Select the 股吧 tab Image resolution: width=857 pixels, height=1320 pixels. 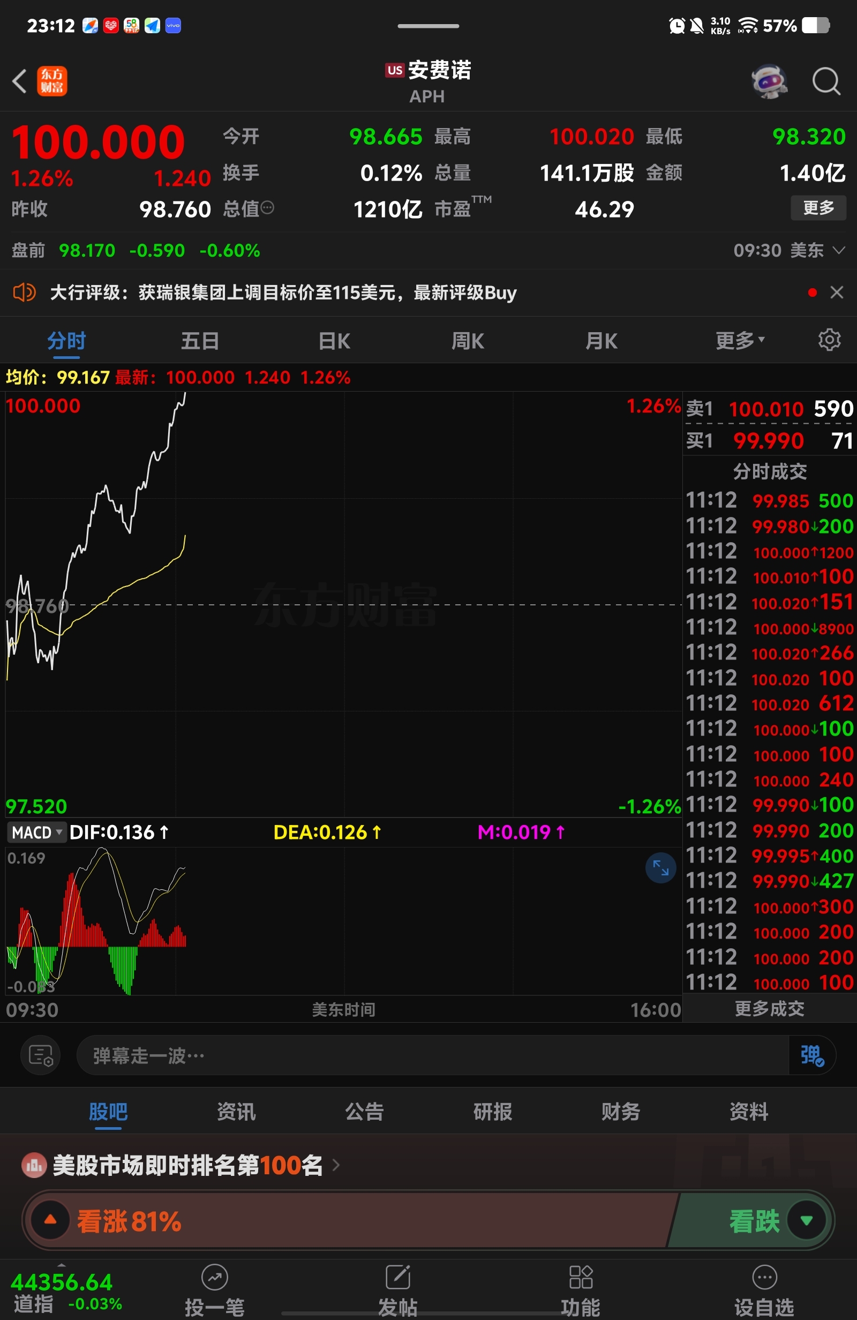point(108,1111)
